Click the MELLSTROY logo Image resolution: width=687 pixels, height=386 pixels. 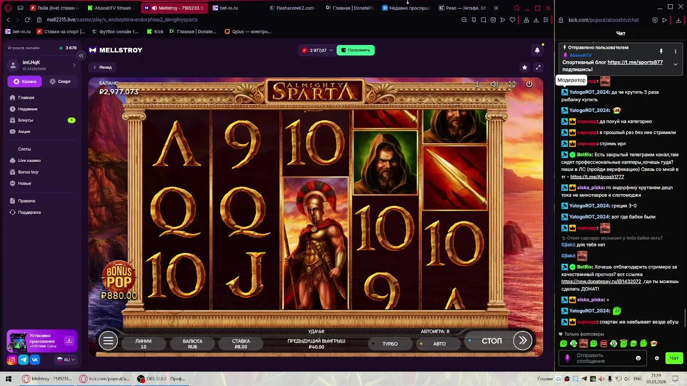[x=115, y=50]
